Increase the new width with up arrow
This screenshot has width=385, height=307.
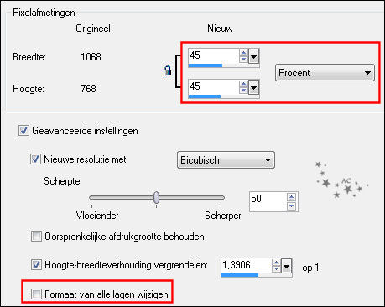click(x=243, y=53)
